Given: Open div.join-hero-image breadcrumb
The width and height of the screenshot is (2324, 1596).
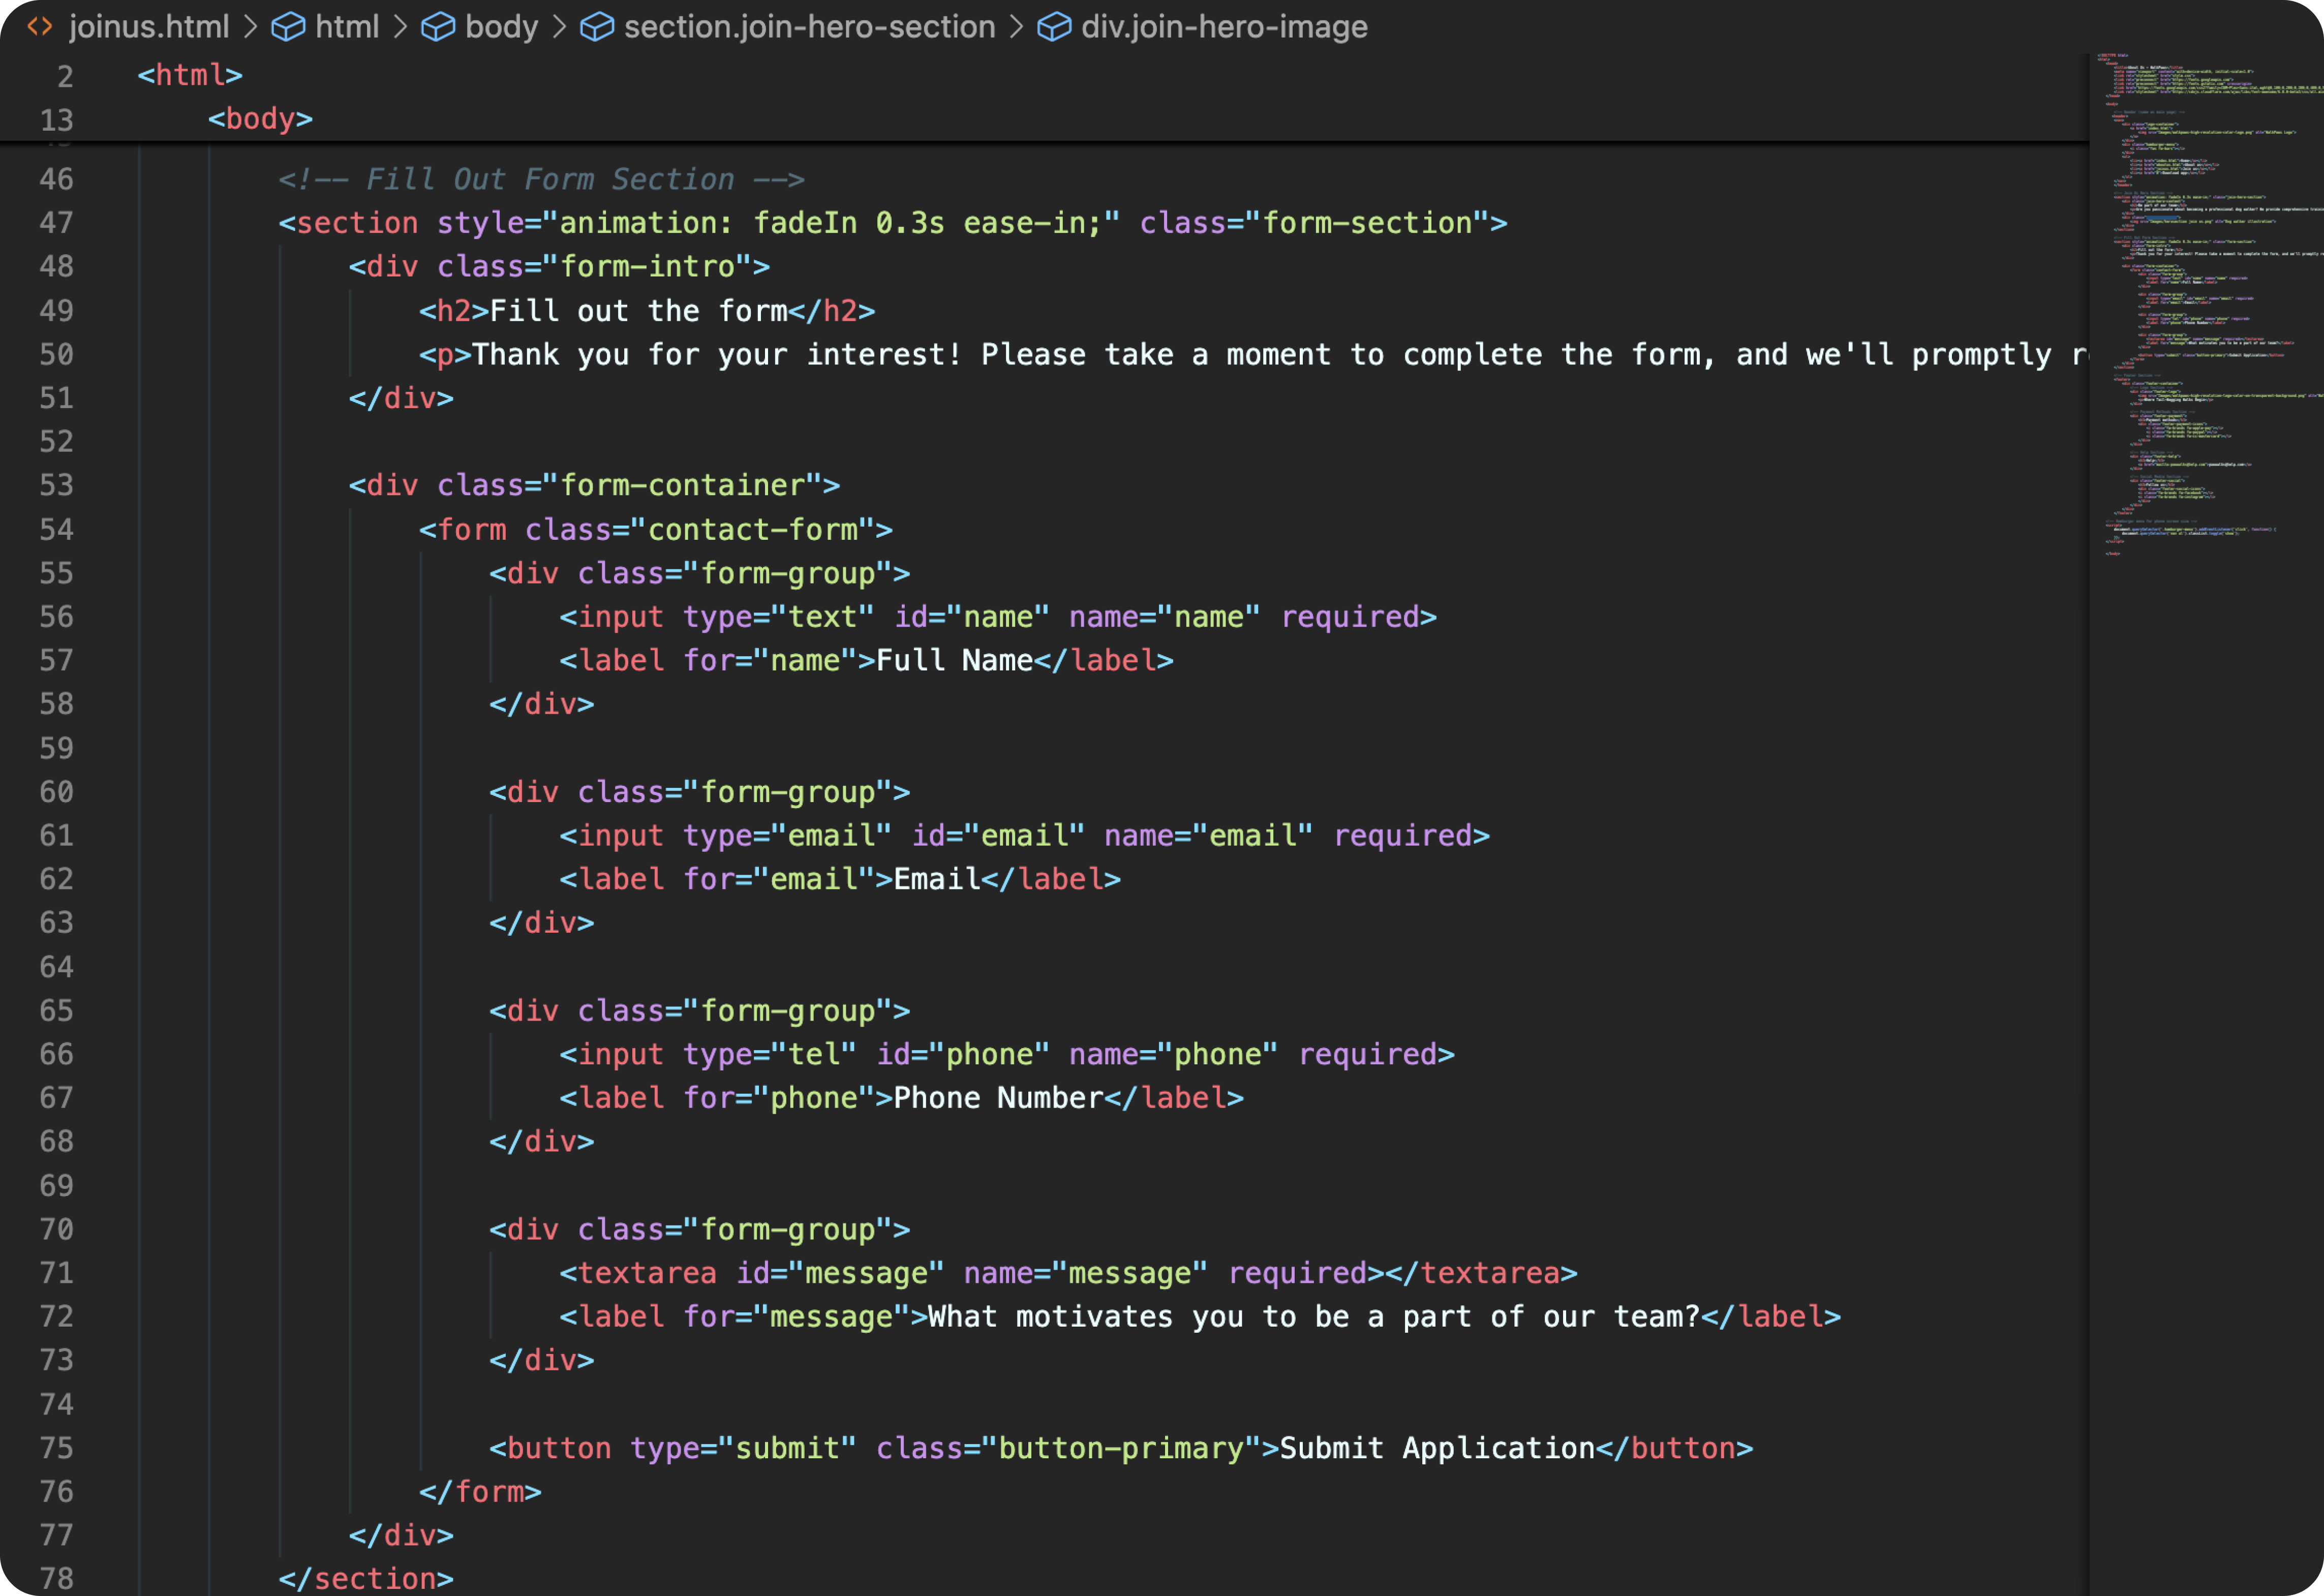Looking at the screenshot, I should [1224, 27].
